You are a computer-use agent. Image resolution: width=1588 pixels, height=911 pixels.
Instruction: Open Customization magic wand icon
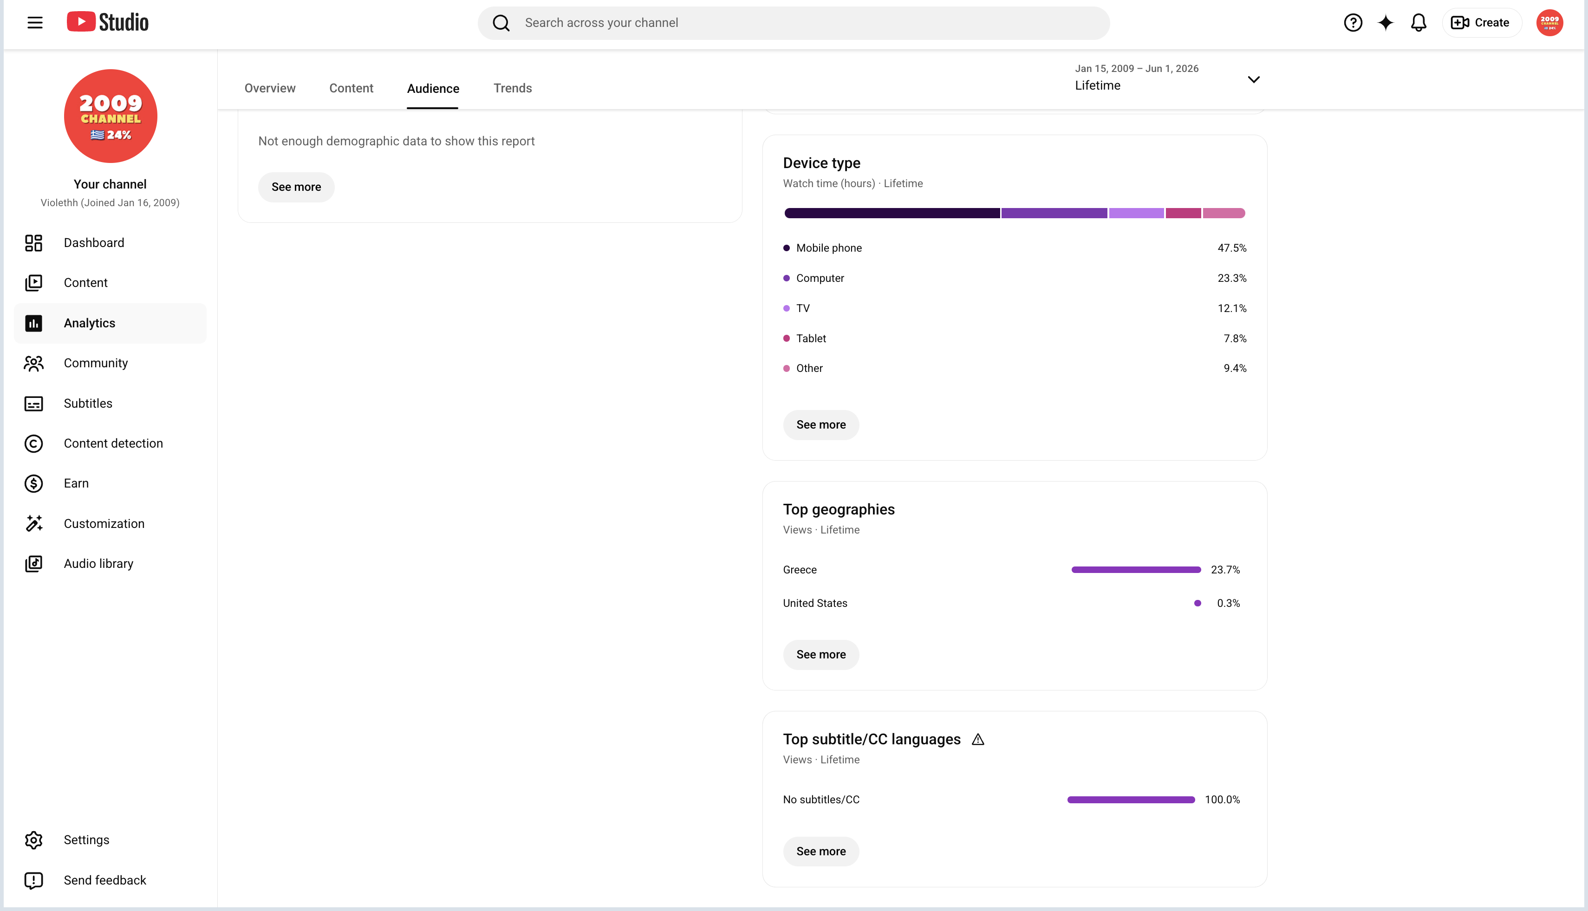click(x=34, y=524)
